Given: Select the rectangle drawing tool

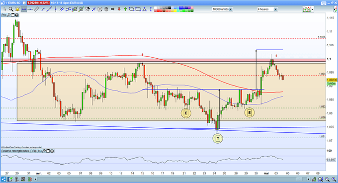Looking at the screenshot, I should point(138,9).
